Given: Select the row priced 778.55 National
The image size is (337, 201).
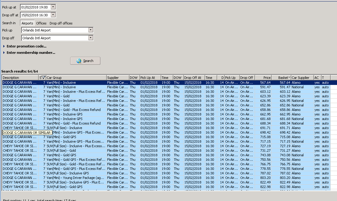Looking at the screenshot, I should pyautogui.click(x=166, y=169).
